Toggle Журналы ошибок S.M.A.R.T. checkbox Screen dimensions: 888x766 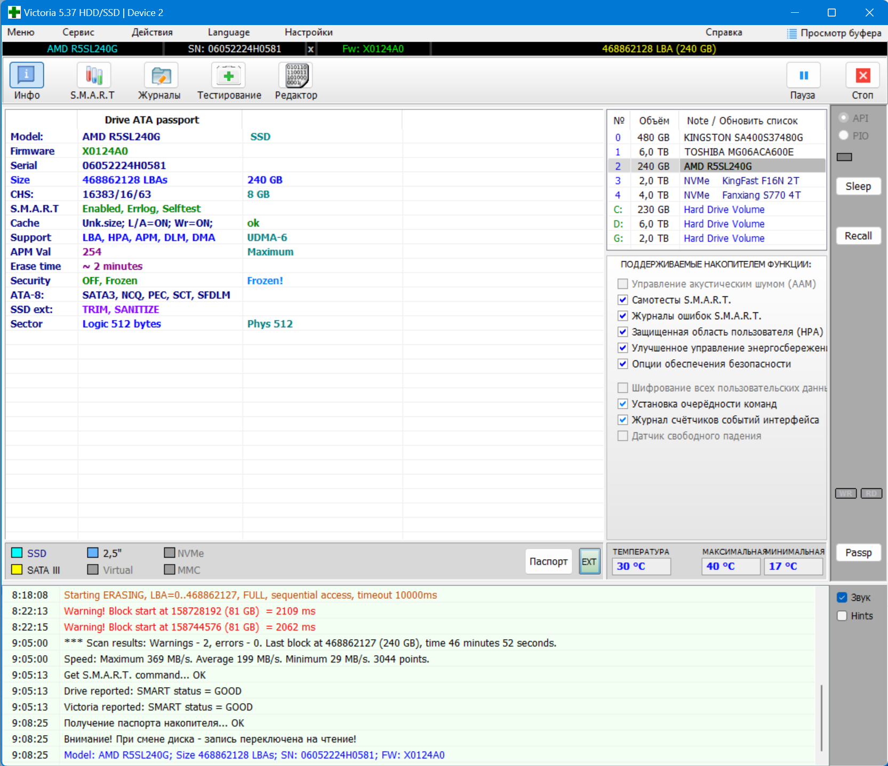coord(622,316)
